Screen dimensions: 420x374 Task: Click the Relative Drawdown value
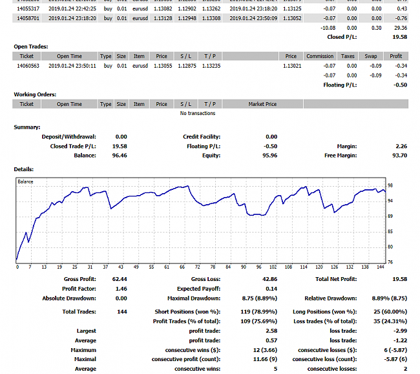(390, 298)
